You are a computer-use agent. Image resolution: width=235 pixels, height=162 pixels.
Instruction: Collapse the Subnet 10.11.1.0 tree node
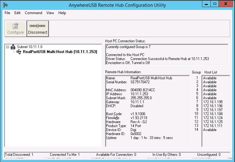click(7, 47)
